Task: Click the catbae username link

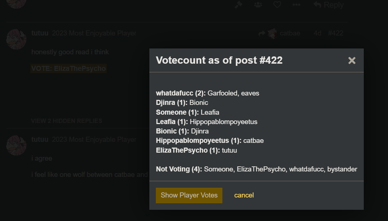Action: click(290, 33)
